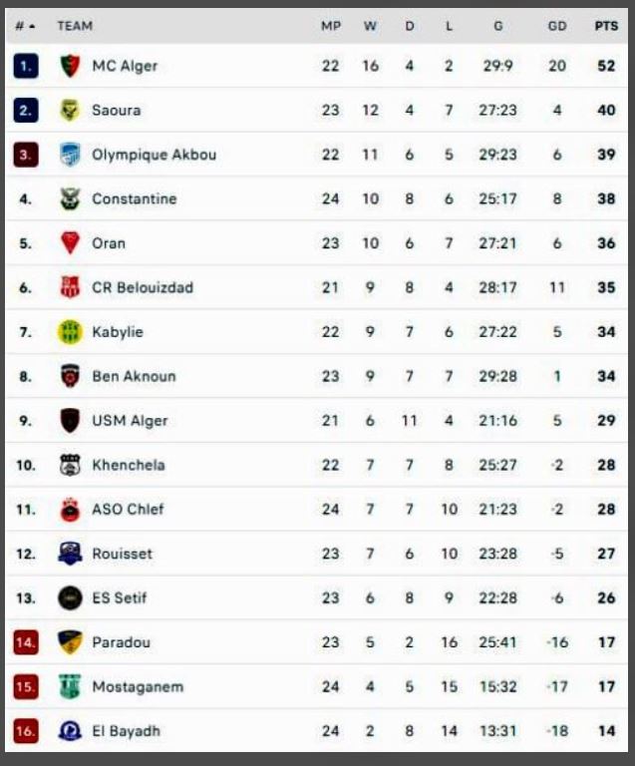The image size is (635, 766).
Task: Click the rank 1 position badge
Action: pos(26,66)
